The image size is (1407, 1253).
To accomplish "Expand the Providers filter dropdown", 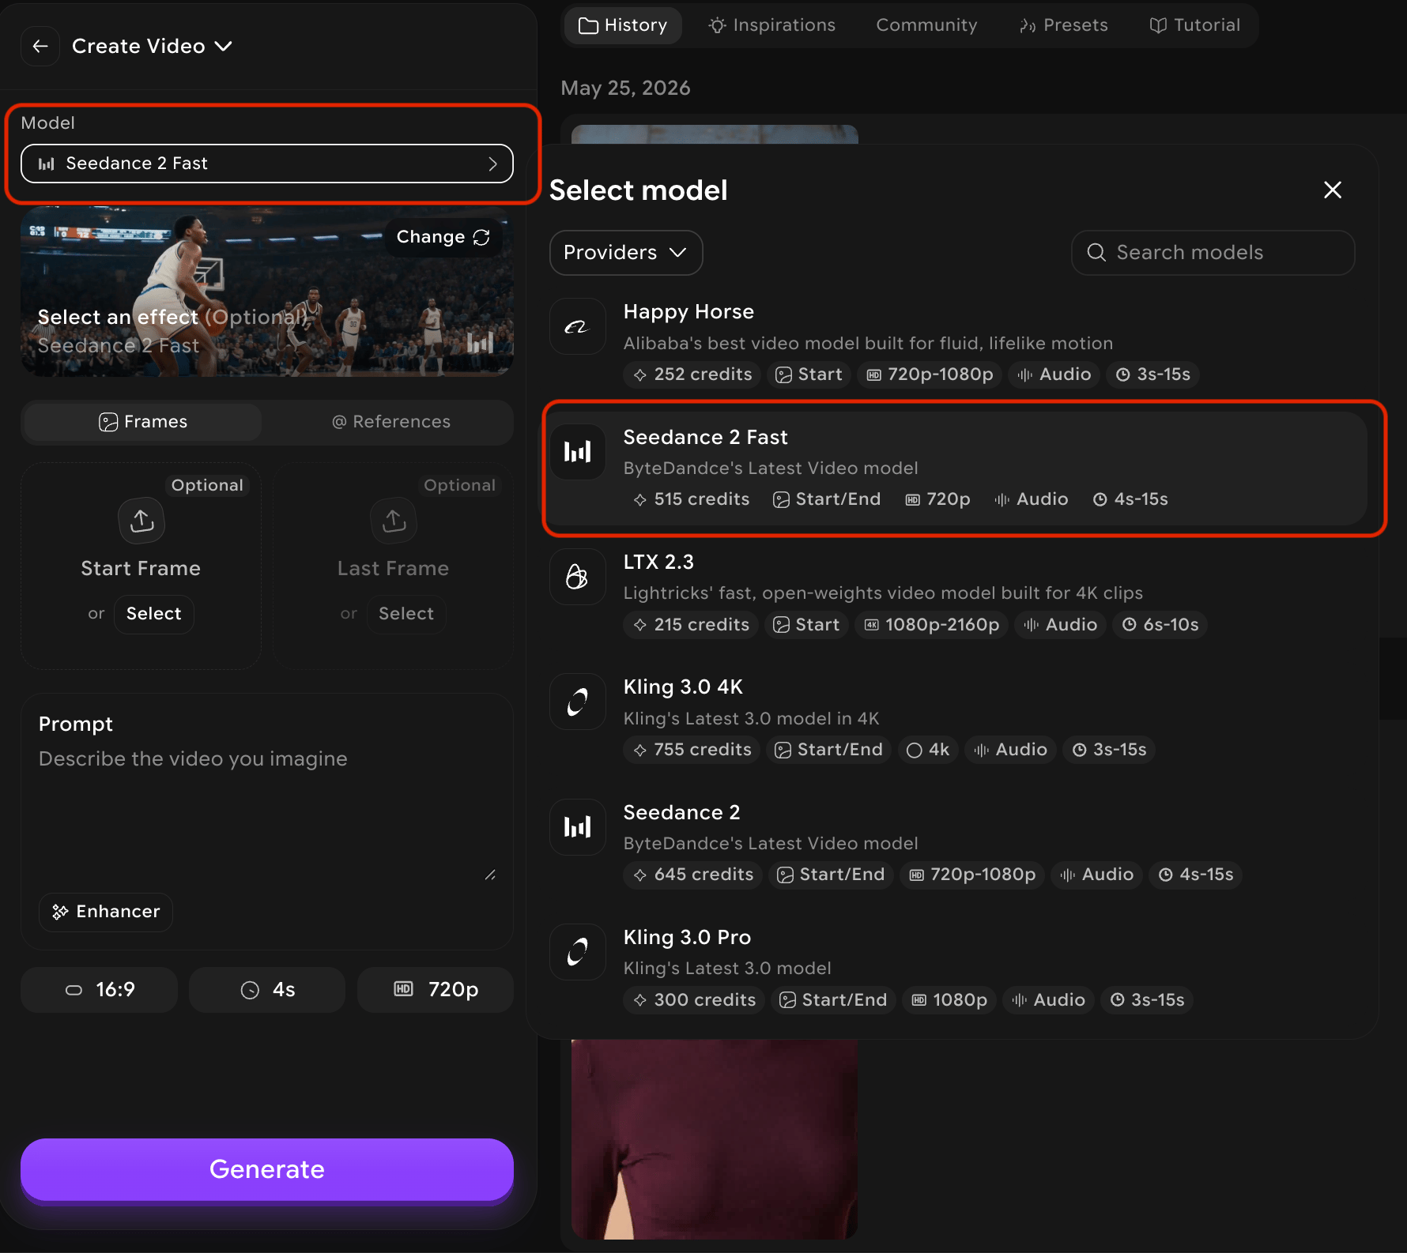I will click(626, 253).
